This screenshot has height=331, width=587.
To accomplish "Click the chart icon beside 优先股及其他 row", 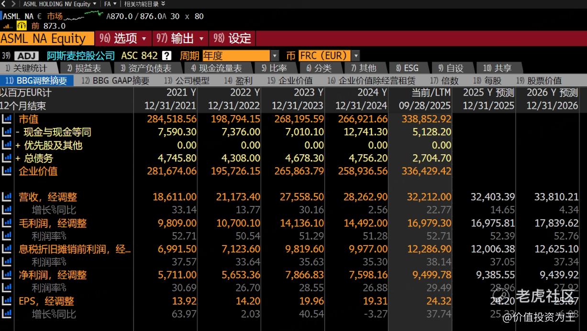I will coord(7,145).
